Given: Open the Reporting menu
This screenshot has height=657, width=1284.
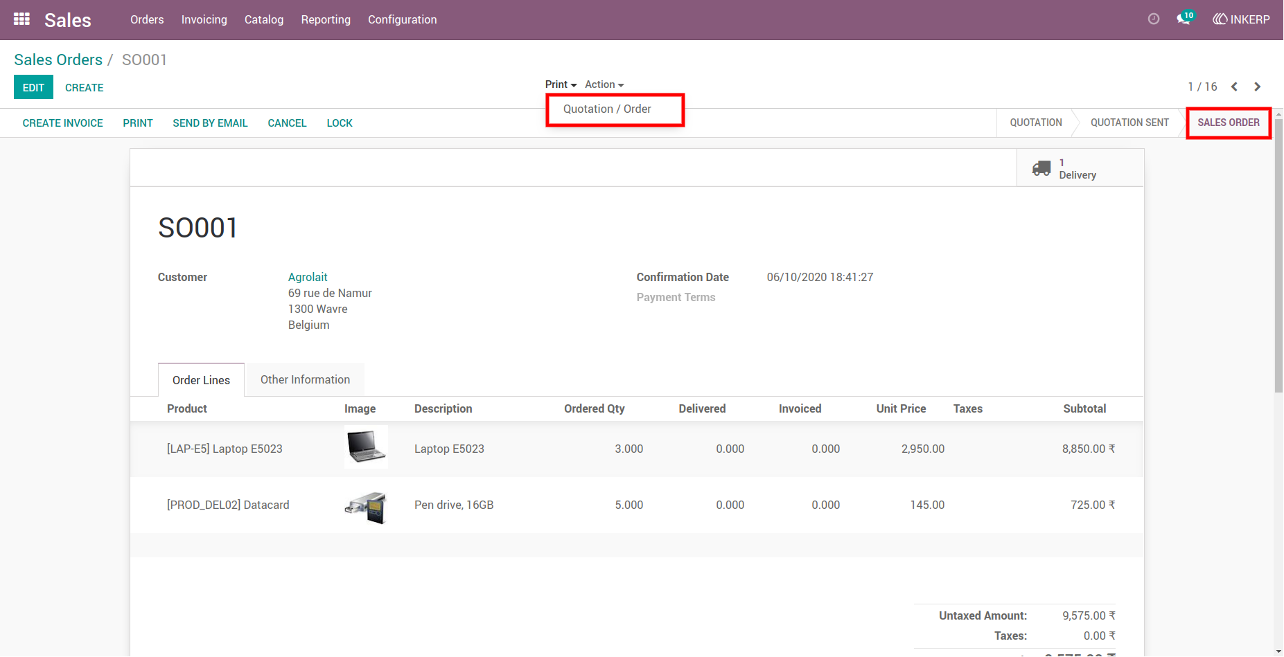Looking at the screenshot, I should pyautogui.click(x=326, y=19).
